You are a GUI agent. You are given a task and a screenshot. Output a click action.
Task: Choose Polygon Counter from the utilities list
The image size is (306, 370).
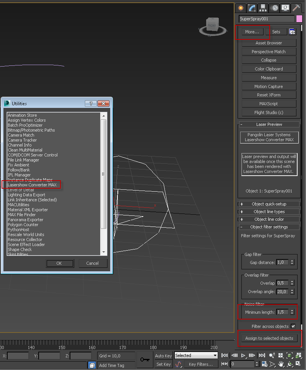pyautogui.click(x=23, y=225)
